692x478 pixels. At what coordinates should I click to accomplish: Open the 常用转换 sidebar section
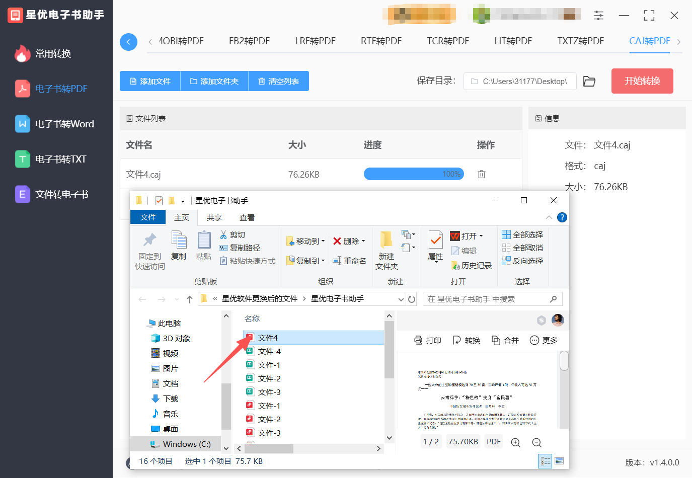(x=43, y=53)
